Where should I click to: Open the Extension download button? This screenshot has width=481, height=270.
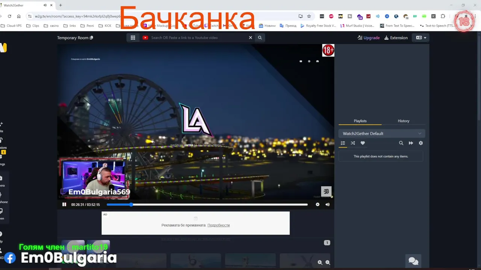coord(396,37)
